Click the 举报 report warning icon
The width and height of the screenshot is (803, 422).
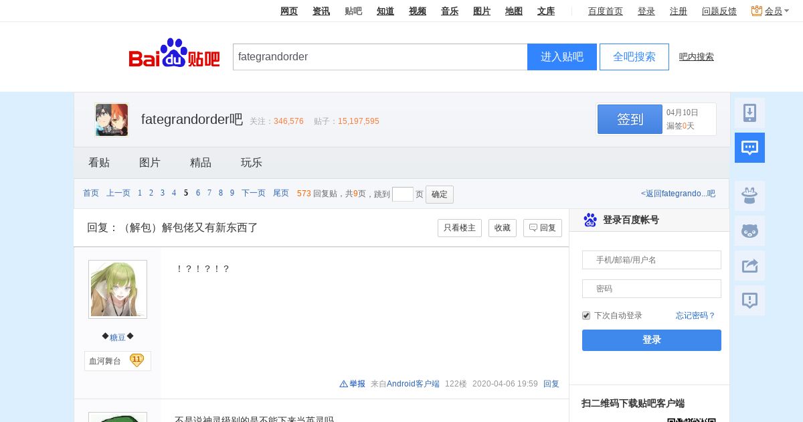pyautogui.click(x=344, y=384)
